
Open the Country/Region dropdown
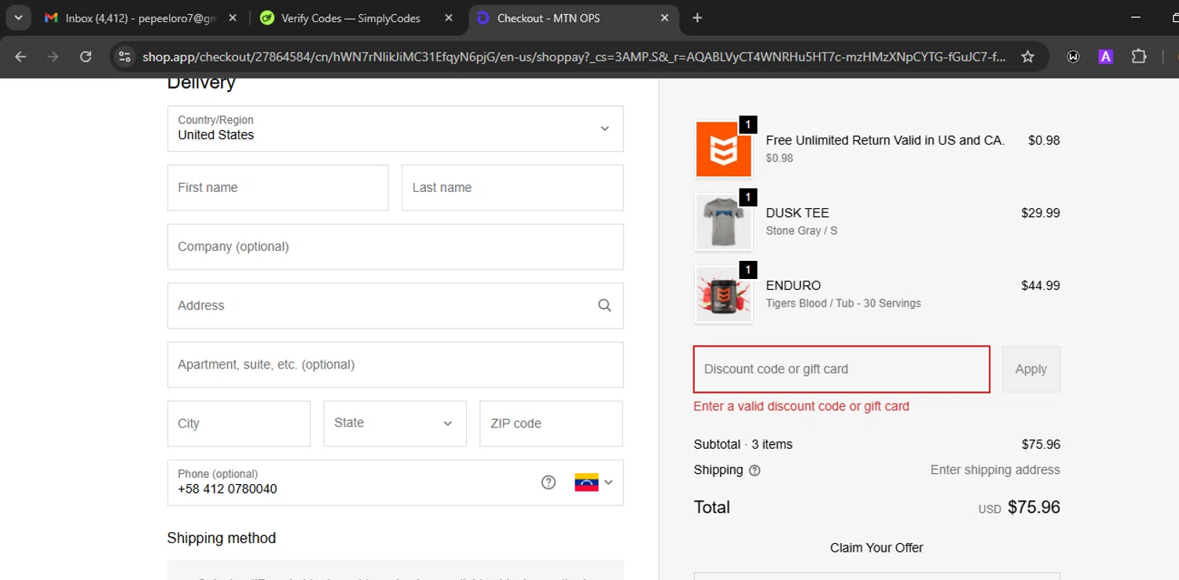click(x=395, y=129)
